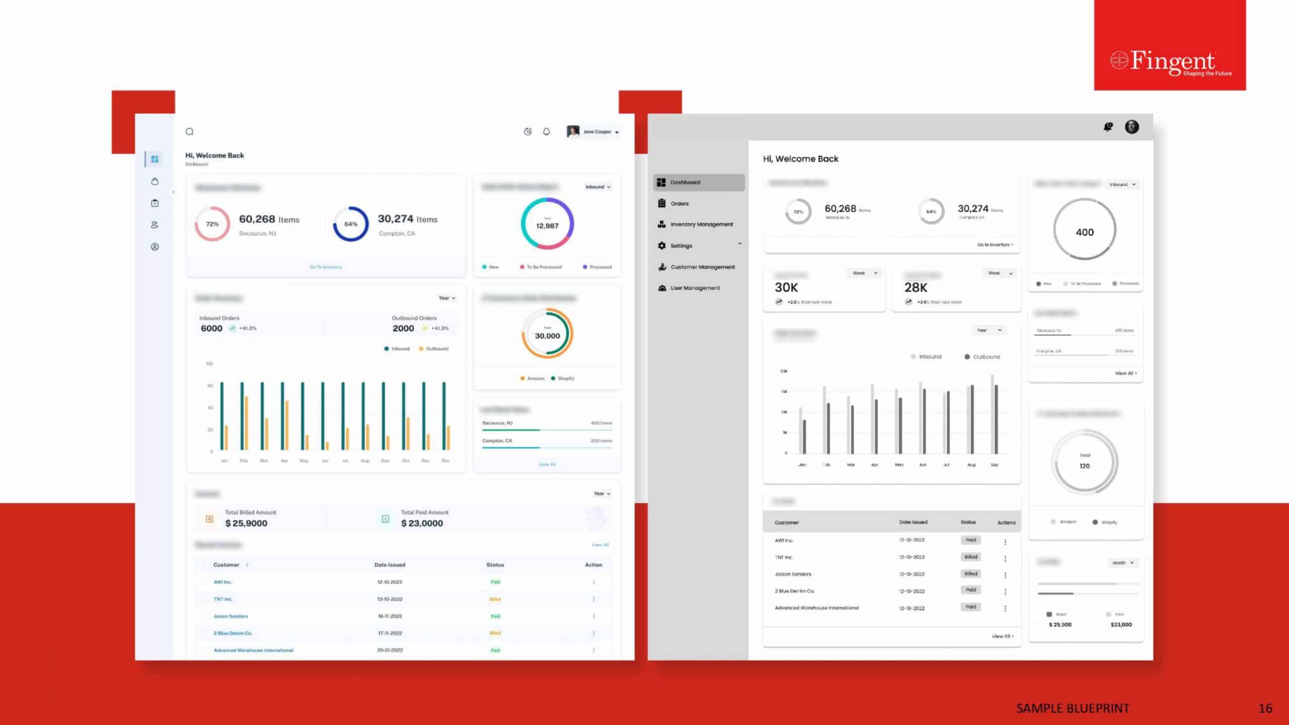Viewport: 1289px width, 725px height.
Task: Select Inventory Management in sidebar menu
Action: [x=701, y=225]
